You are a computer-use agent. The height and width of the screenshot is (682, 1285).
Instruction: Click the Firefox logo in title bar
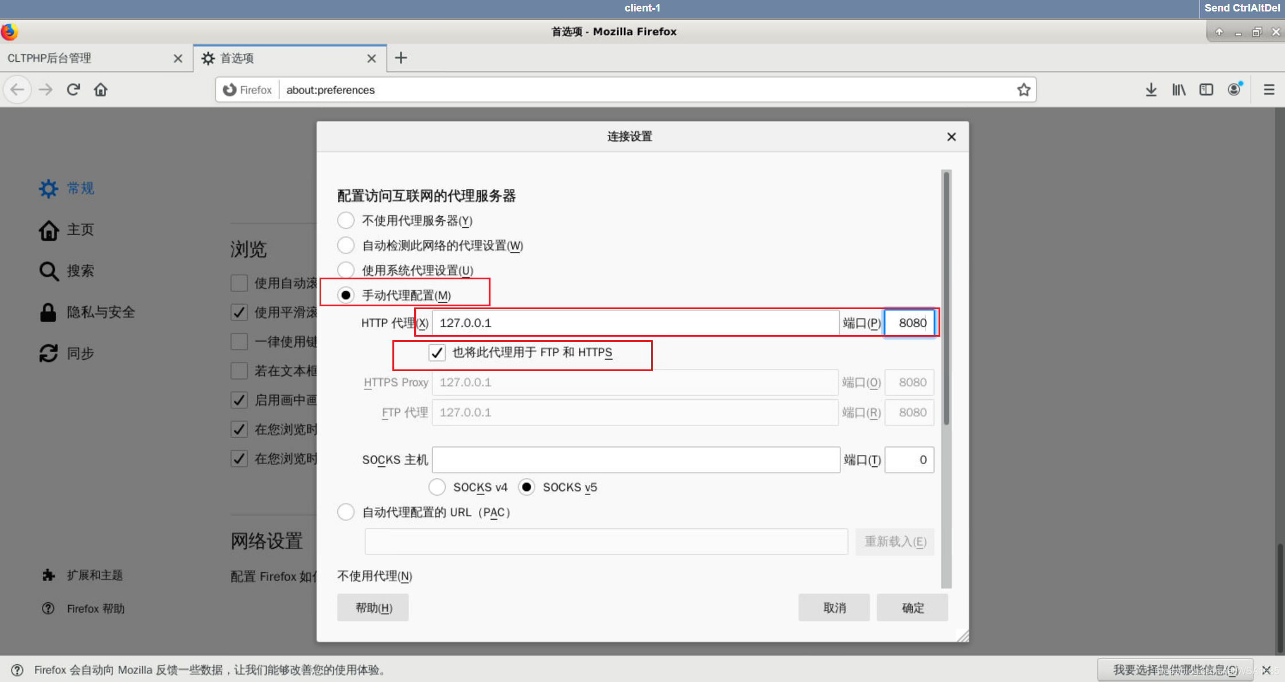(9, 32)
